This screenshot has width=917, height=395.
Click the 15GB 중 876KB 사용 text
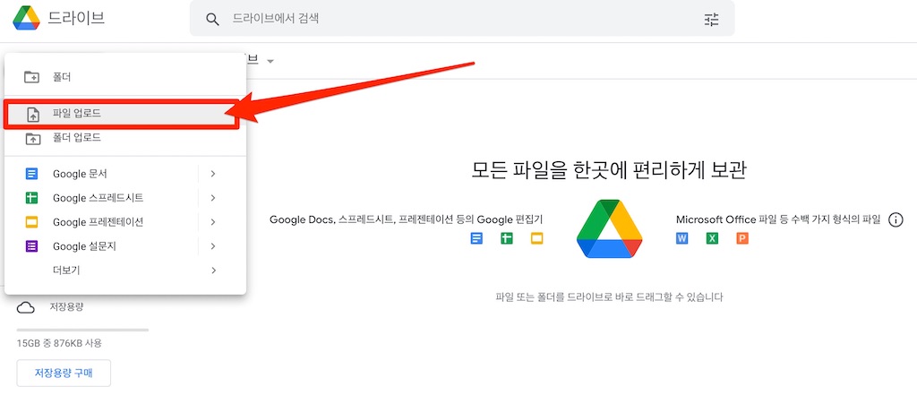pyautogui.click(x=58, y=344)
